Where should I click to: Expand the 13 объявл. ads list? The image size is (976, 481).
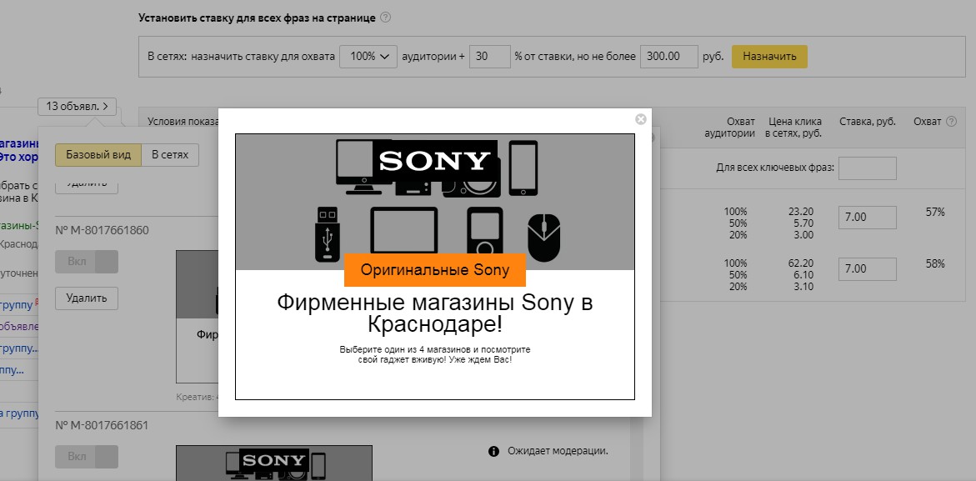click(x=78, y=107)
